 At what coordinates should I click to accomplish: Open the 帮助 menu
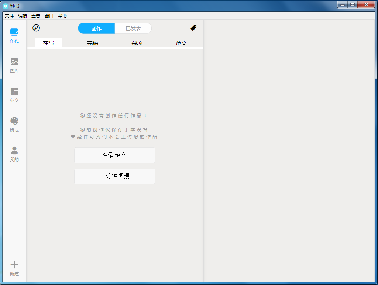tap(62, 16)
